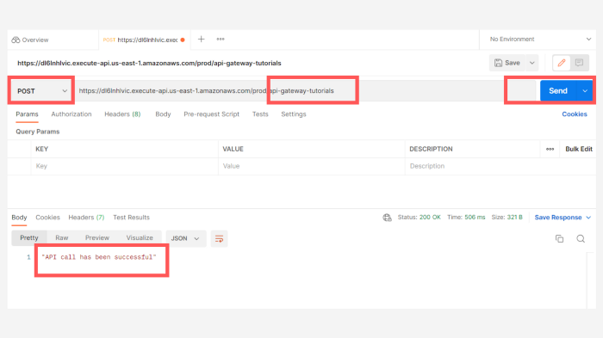Toggle the wrap lines icon

(x=219, y=239)
